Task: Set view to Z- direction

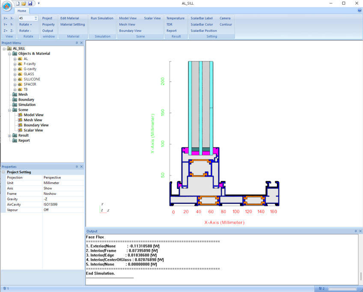Action: pyautogui.click(x=12, y=30)
